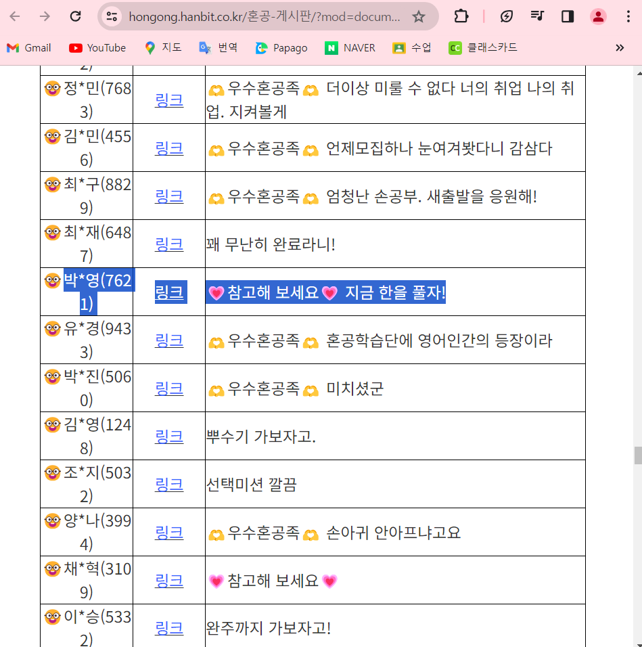642x647 pixels.
Task: Open the 링크 for 채*혁(3109)
Action: click(x=169, y=581)
